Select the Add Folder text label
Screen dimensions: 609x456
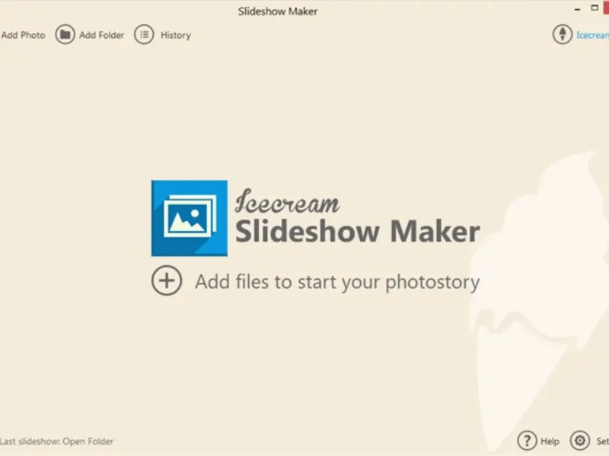[102, 35]
